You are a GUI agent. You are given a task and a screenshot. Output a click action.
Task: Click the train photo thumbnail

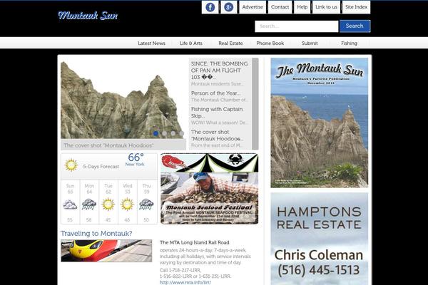pos(106,251)
